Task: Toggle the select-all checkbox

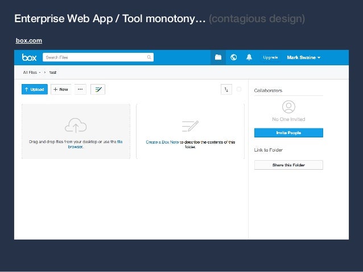Action: [239, 89]
